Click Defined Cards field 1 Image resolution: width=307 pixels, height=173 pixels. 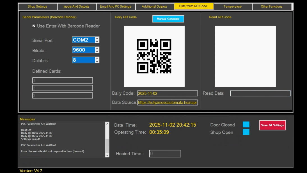click(x=63, y=80)
